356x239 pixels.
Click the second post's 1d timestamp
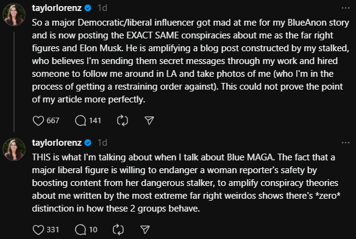(102, 143)
